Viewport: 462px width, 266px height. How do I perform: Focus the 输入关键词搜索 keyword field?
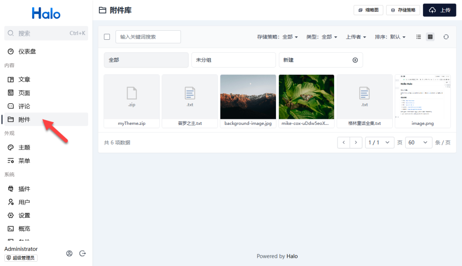click(x=148, y=37)
